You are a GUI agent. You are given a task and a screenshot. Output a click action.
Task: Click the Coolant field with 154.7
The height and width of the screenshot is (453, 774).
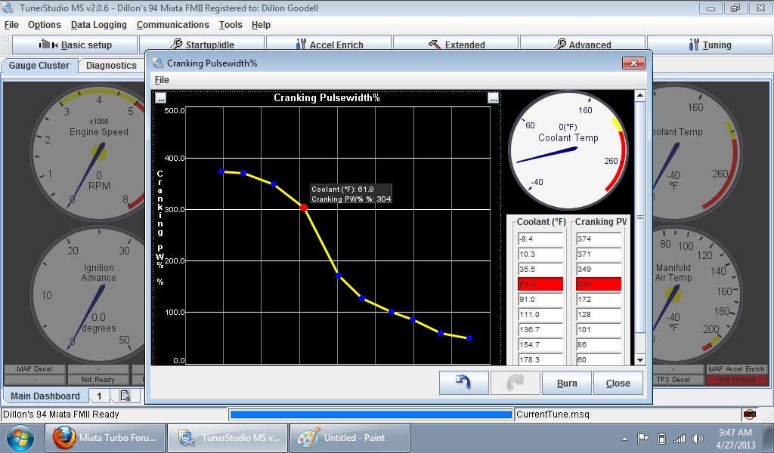coord(540,344)
